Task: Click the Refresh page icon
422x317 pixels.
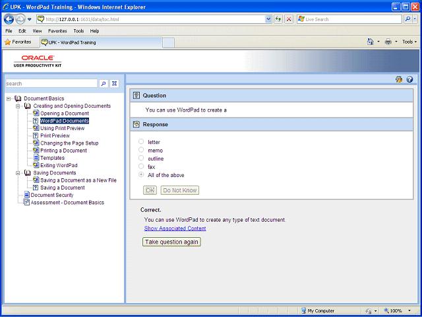Action: tap(278, 19)
